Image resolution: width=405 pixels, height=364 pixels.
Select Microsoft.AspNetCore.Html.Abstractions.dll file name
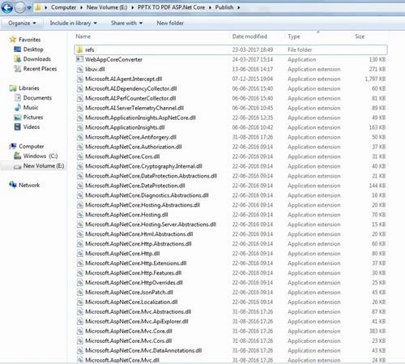click(x=139, y=234)
